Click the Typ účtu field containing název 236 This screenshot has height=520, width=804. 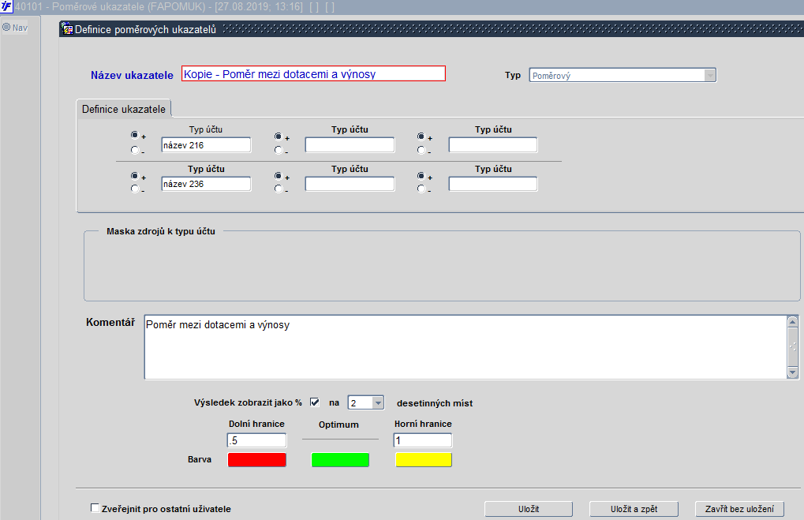(206, 184)
